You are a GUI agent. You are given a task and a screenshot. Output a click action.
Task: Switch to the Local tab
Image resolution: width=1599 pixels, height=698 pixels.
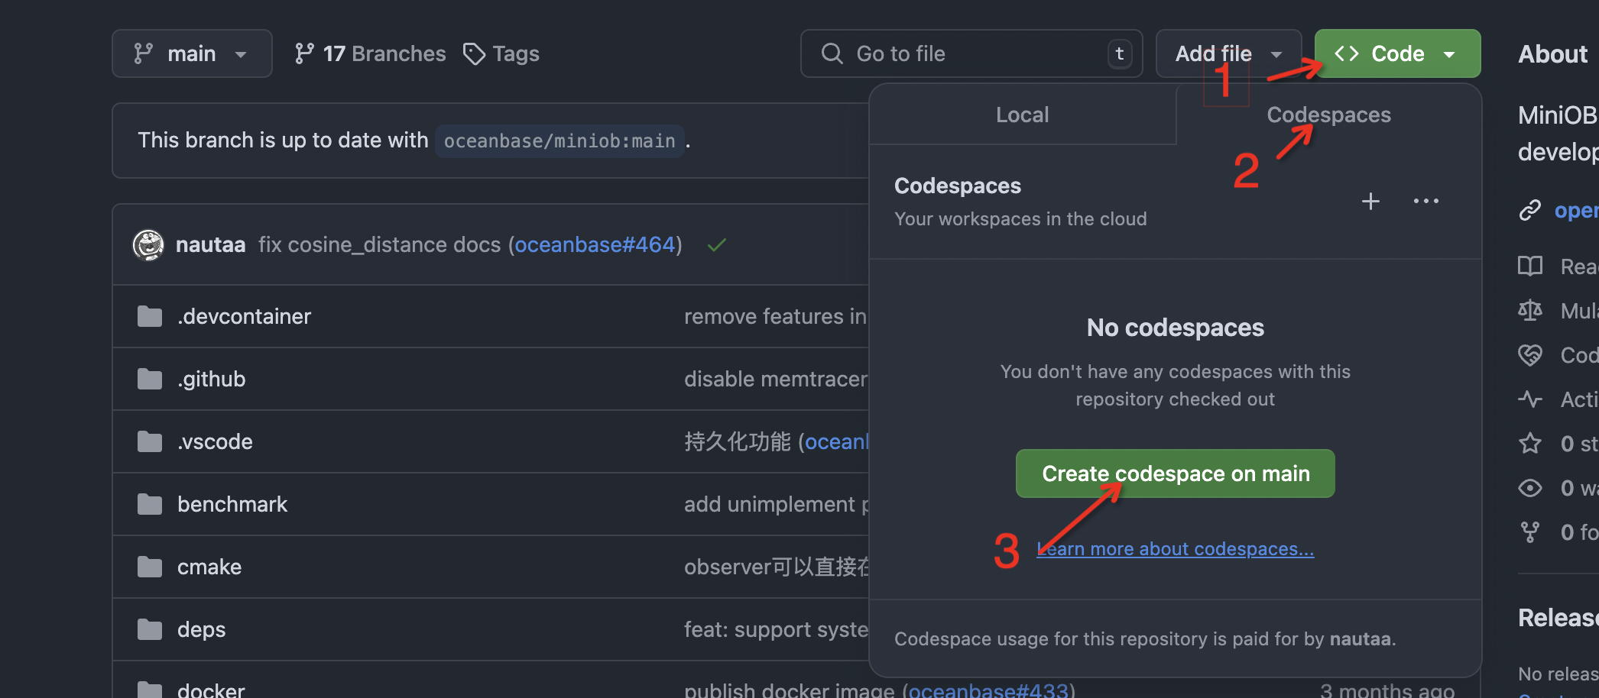[x=1022, y=115]
